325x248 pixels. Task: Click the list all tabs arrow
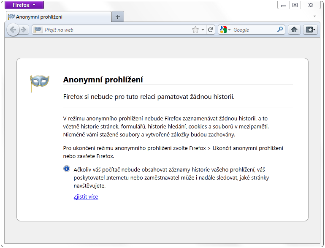[314, 16]
